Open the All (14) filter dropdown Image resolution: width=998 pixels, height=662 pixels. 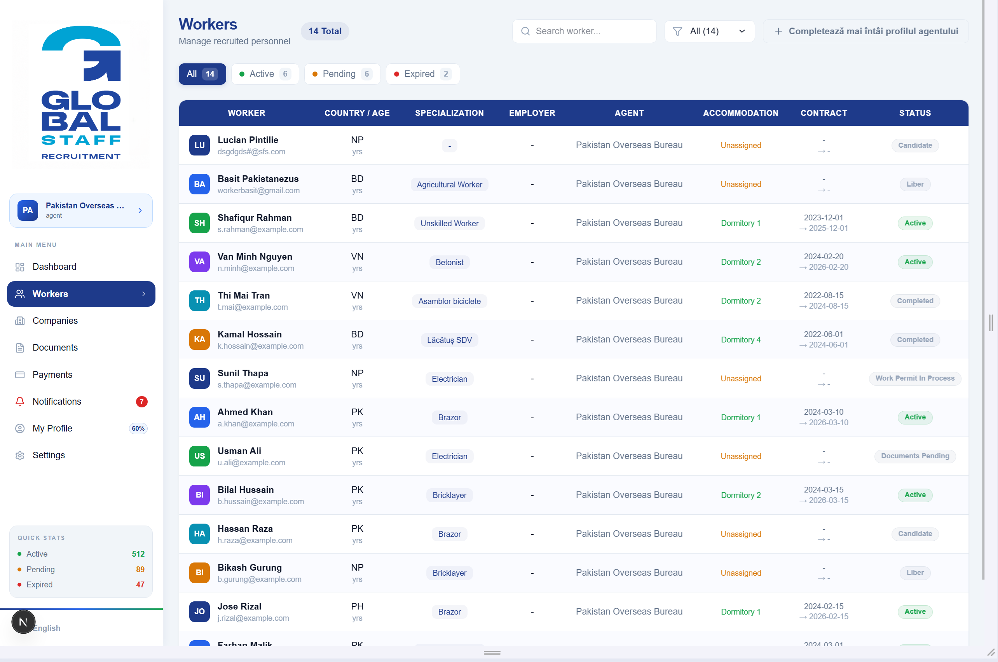coord(709,31)
